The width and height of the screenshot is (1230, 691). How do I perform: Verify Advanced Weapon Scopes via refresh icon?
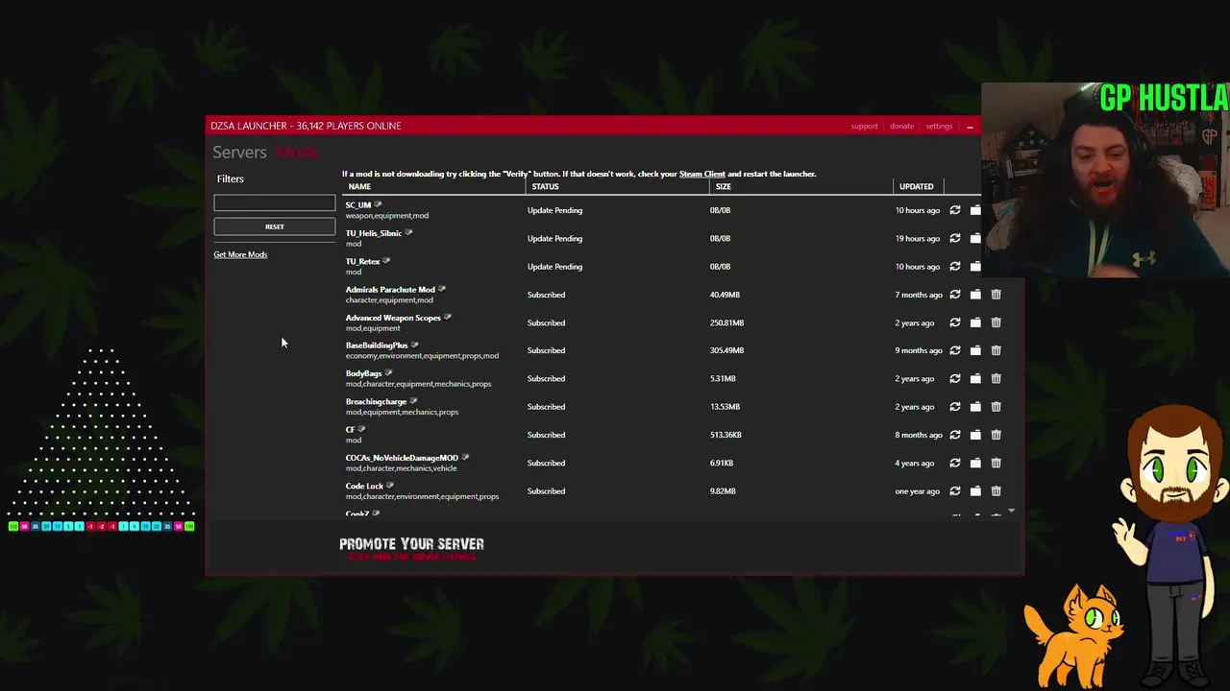click(954, 322)
